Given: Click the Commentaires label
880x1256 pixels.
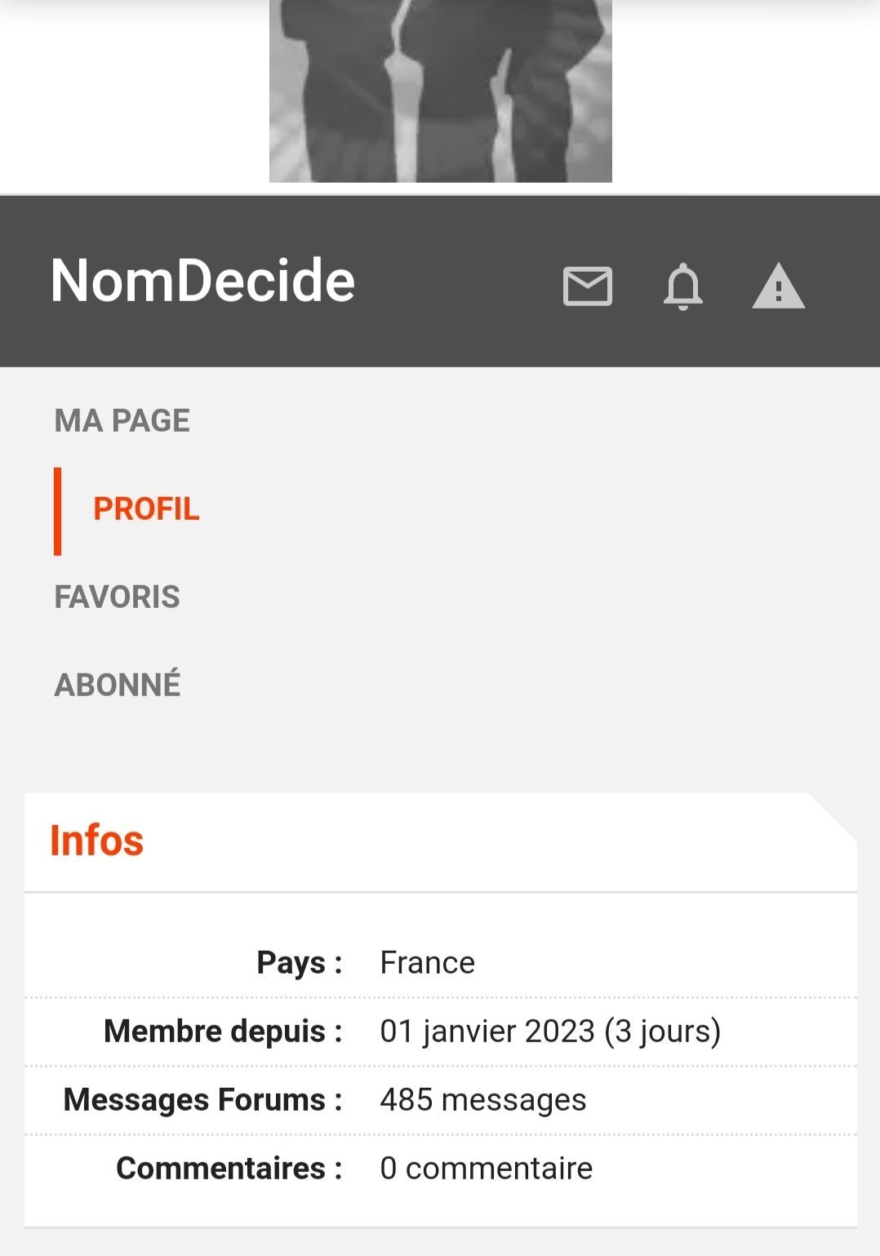Looking at the screenshot, I should 229,1168.
